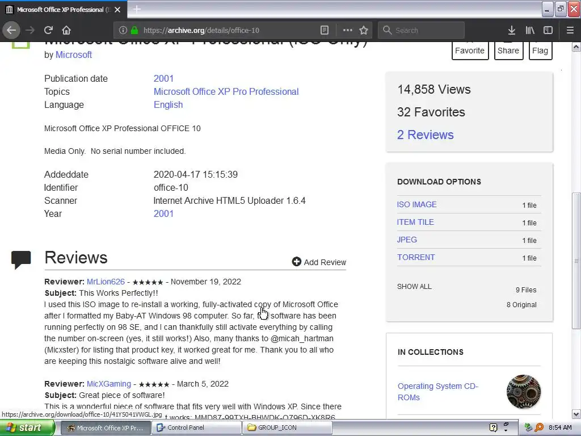Open the Firefox hamburger menu
The image size is (581, 436).
570,30
